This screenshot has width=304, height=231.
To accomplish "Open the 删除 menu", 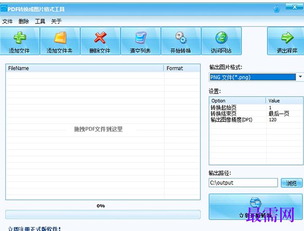I will [x=24, y=21].
